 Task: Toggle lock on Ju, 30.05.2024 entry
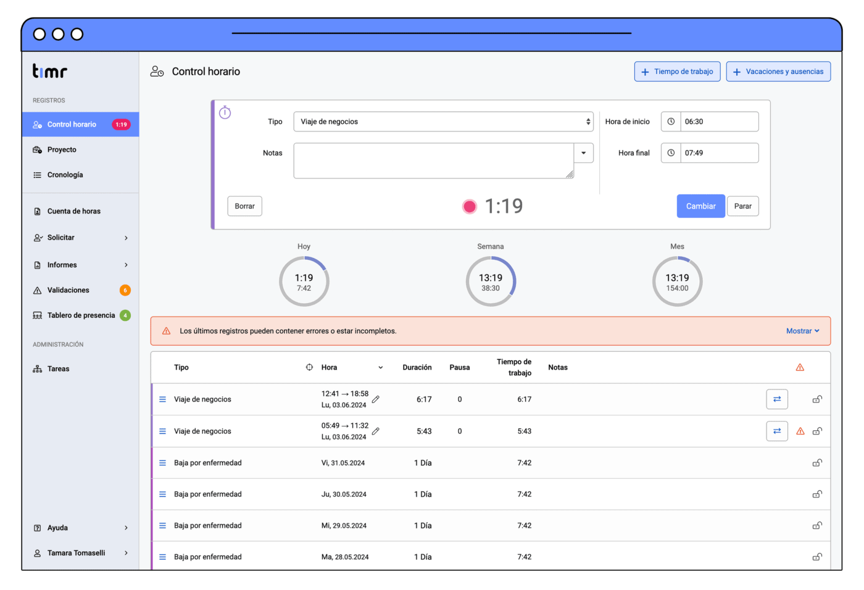[817, 494]
